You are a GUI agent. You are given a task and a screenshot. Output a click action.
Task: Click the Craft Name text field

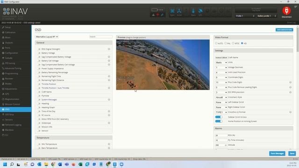(221, 57)
